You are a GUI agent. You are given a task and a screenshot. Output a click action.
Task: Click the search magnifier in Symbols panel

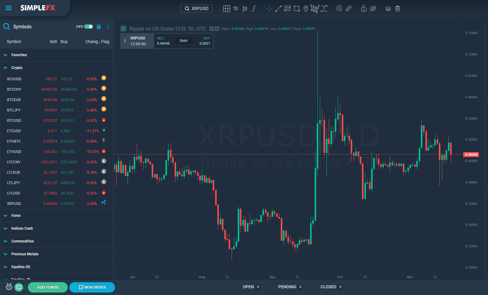(x=6, y=27)
